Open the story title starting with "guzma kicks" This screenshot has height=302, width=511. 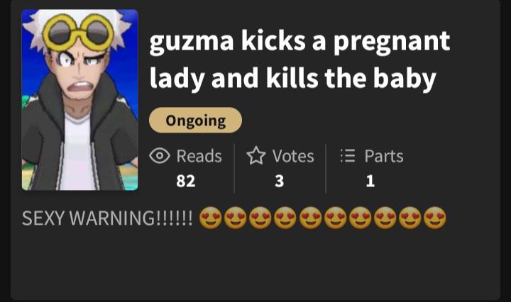[300, 60]
